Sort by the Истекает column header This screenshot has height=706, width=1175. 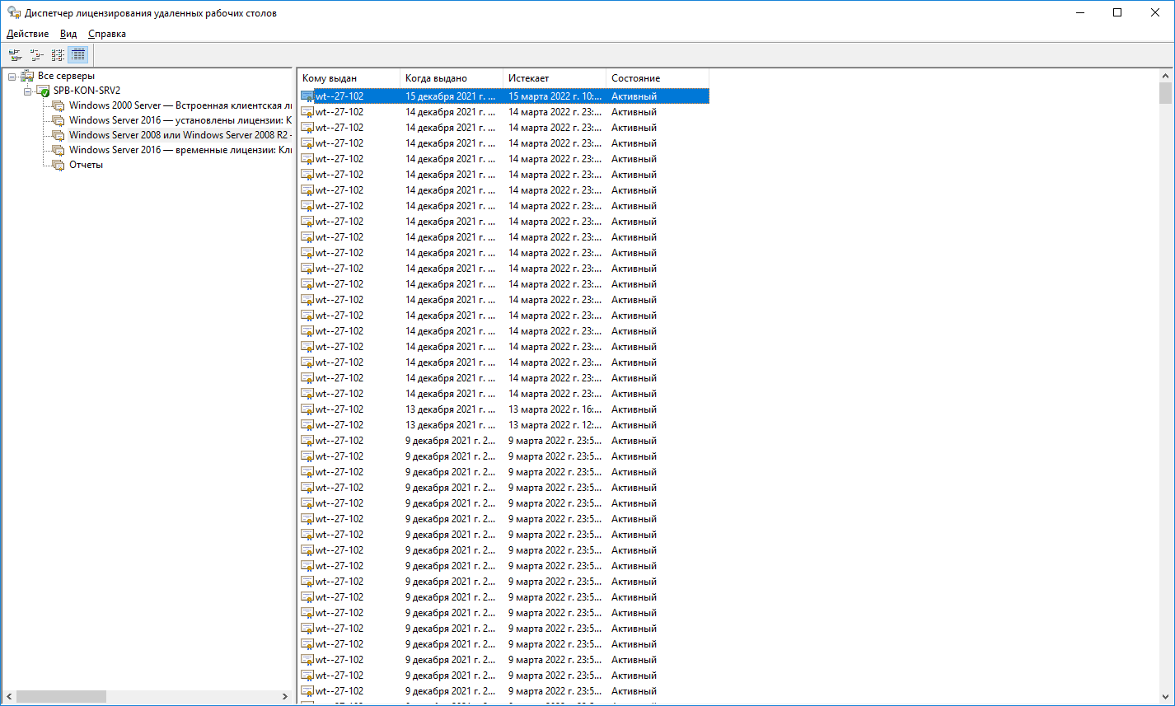click(x=552, y=78)
